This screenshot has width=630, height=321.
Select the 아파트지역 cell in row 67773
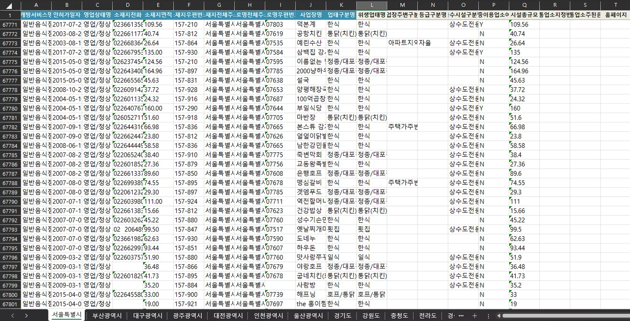[402, 43]
